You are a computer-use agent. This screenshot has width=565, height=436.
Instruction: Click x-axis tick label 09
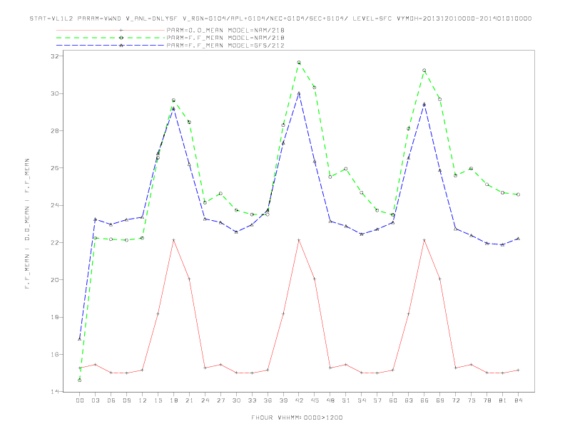pos(126,400)
